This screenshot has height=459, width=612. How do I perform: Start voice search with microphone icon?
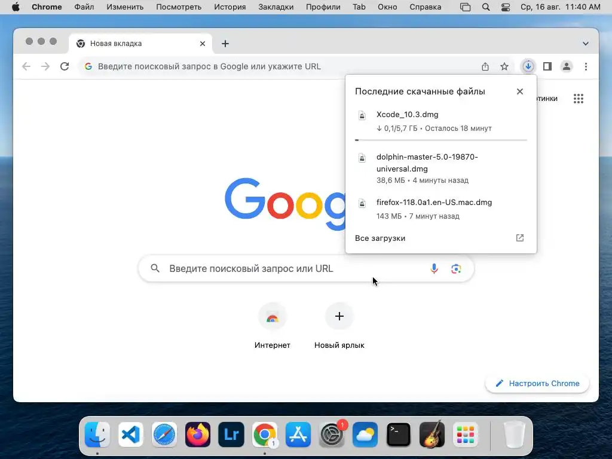(434, 268)
